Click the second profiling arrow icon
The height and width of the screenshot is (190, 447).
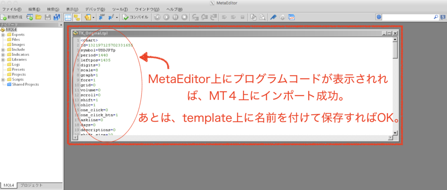[233, 17]
